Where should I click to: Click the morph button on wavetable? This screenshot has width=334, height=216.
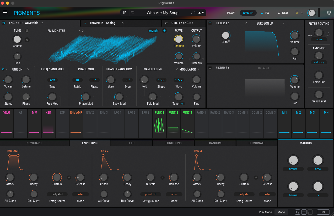[153, 31]
